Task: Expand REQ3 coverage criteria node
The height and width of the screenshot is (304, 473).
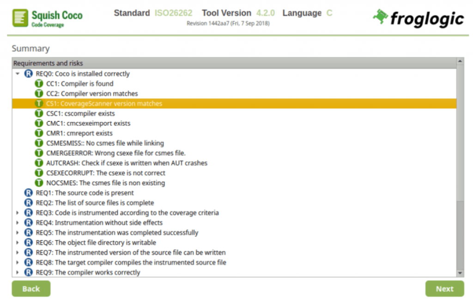Action: (18, 213)
